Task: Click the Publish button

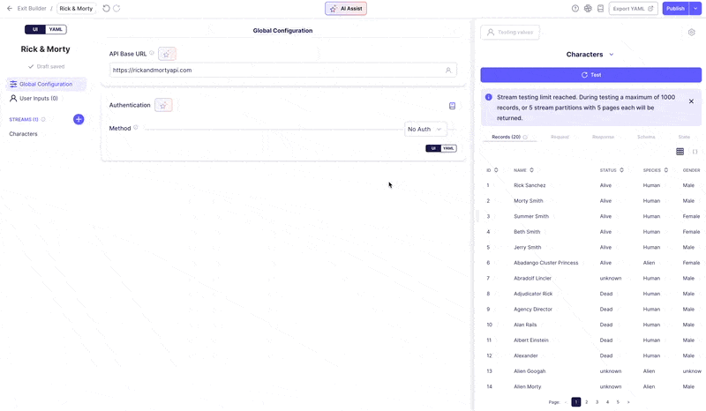Action: pyautogui.click(x=676, y=9)
